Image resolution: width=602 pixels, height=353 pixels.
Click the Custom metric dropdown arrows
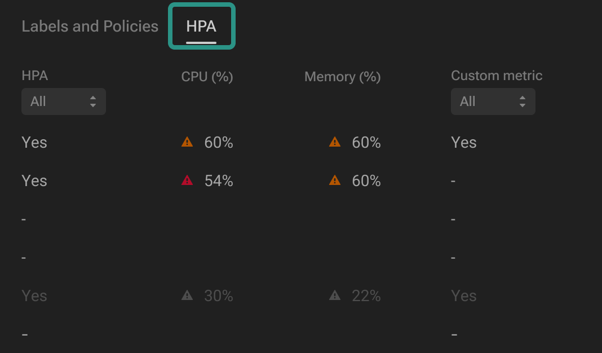coord(523,102)
